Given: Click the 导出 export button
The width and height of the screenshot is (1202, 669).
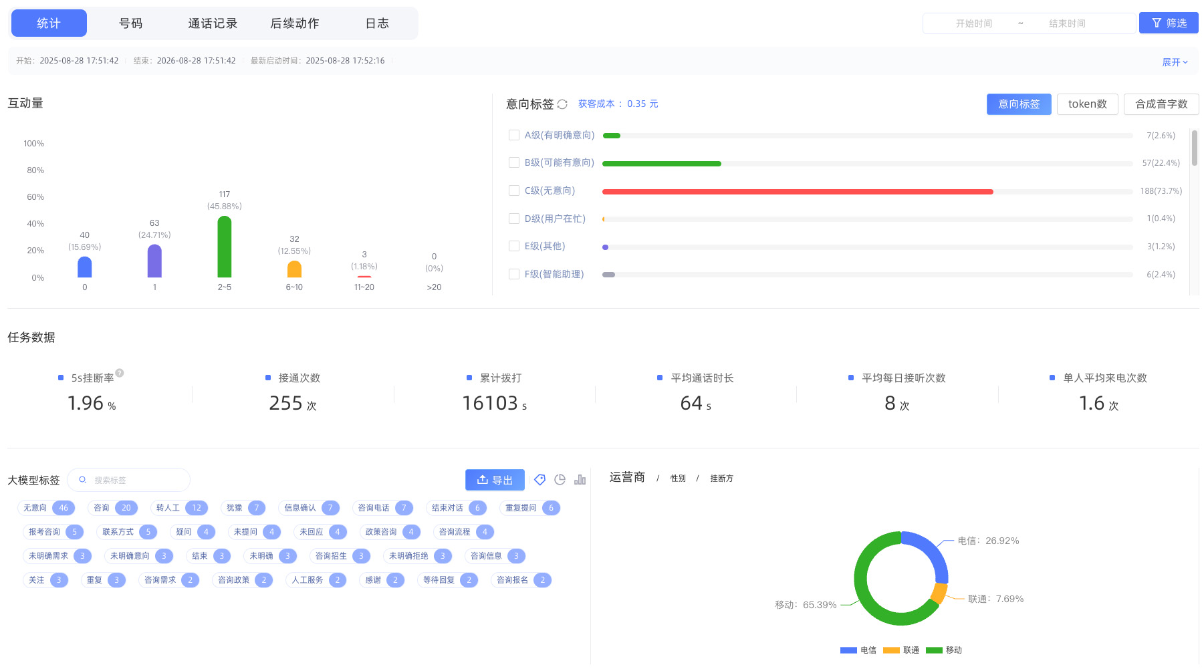Looking at the screenshot, I should tap(495, 480).
